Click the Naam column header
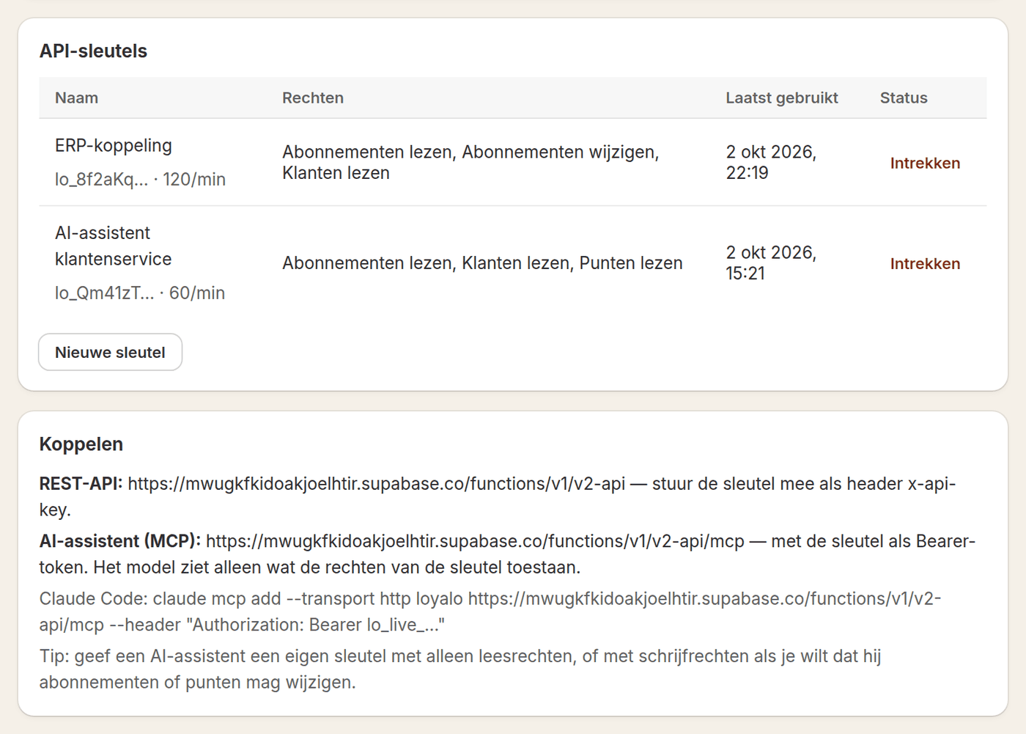 click(76, 98)
